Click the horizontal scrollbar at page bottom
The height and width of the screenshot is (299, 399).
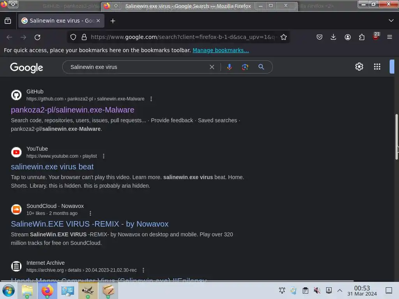click(x=177, y=281)
